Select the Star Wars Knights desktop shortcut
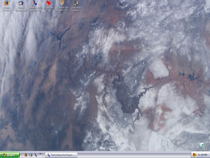 (x=76, y=3)
